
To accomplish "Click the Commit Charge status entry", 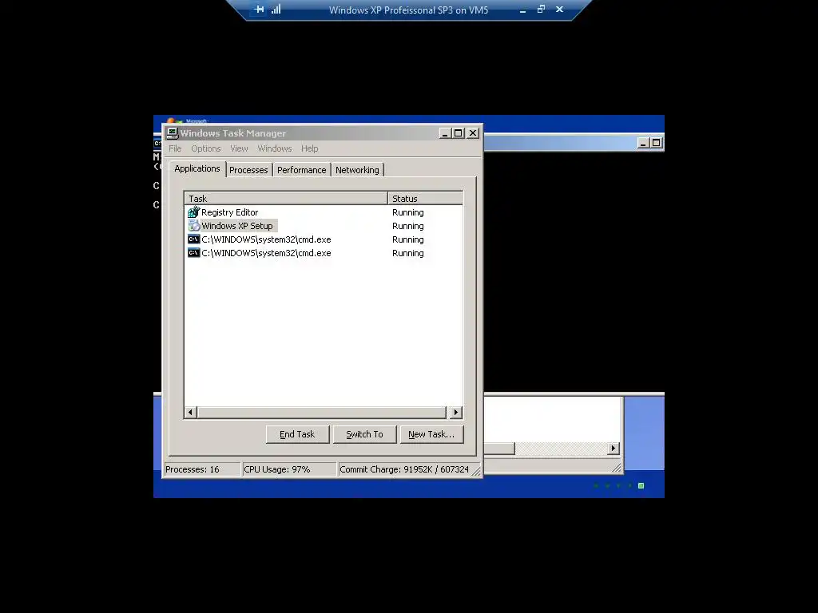I will pyautogui.click(x=404, y=469).
